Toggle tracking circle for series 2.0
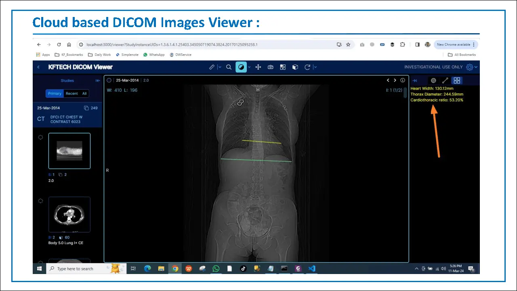This screenshot has width=517, height=291. [x=40, y=137]
